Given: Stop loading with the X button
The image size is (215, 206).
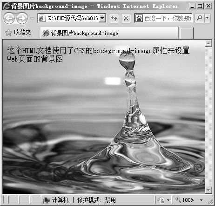Looking at the screenshot, I should coord(126,18).
